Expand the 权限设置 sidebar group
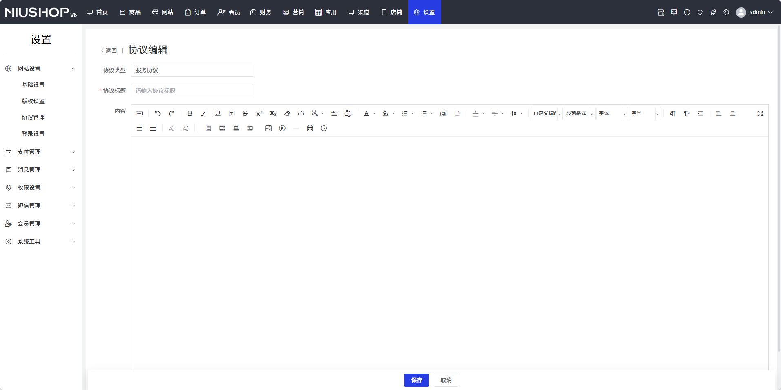 41,188
